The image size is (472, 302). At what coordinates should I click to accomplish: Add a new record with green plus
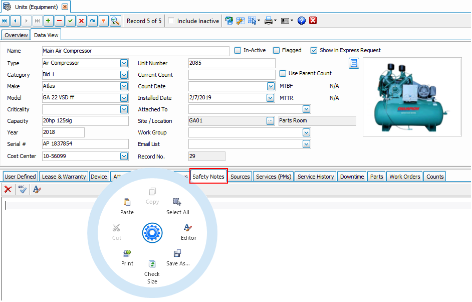pyautogui.click(x=48, y=21)
